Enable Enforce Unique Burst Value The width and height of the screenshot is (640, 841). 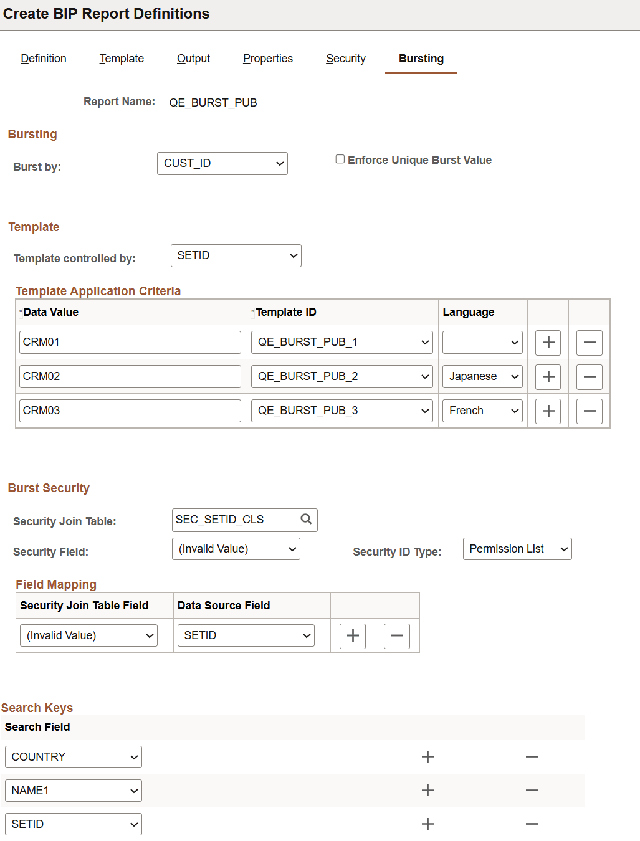point(340,159)
